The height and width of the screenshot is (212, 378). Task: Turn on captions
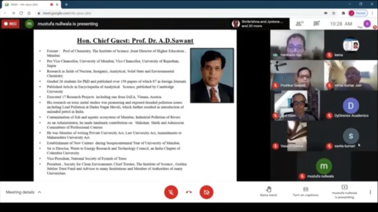point(305,192)
